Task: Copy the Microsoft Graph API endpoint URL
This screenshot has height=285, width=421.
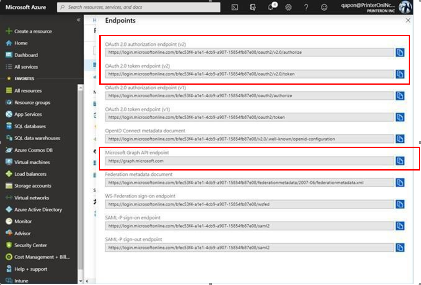Action: click(x=400, y=161)
